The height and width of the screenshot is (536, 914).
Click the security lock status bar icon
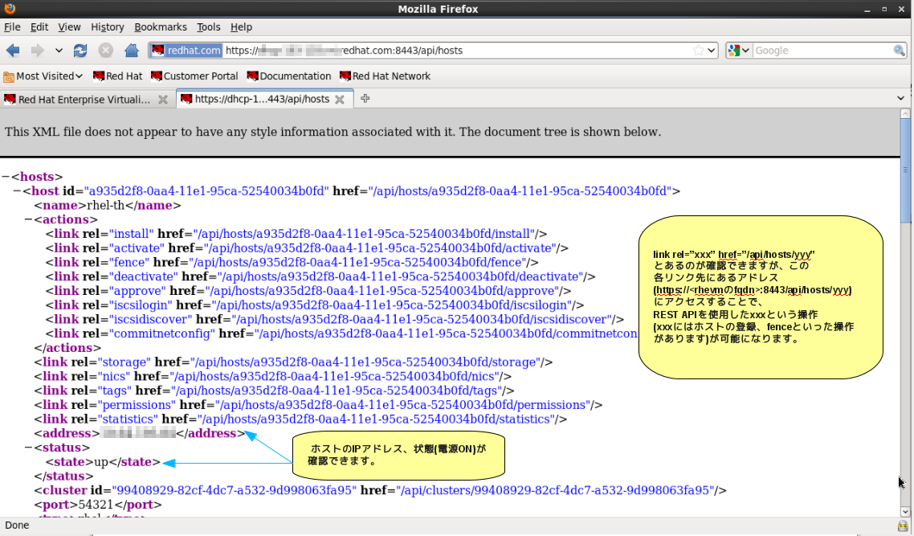click(x=903, y=526)
